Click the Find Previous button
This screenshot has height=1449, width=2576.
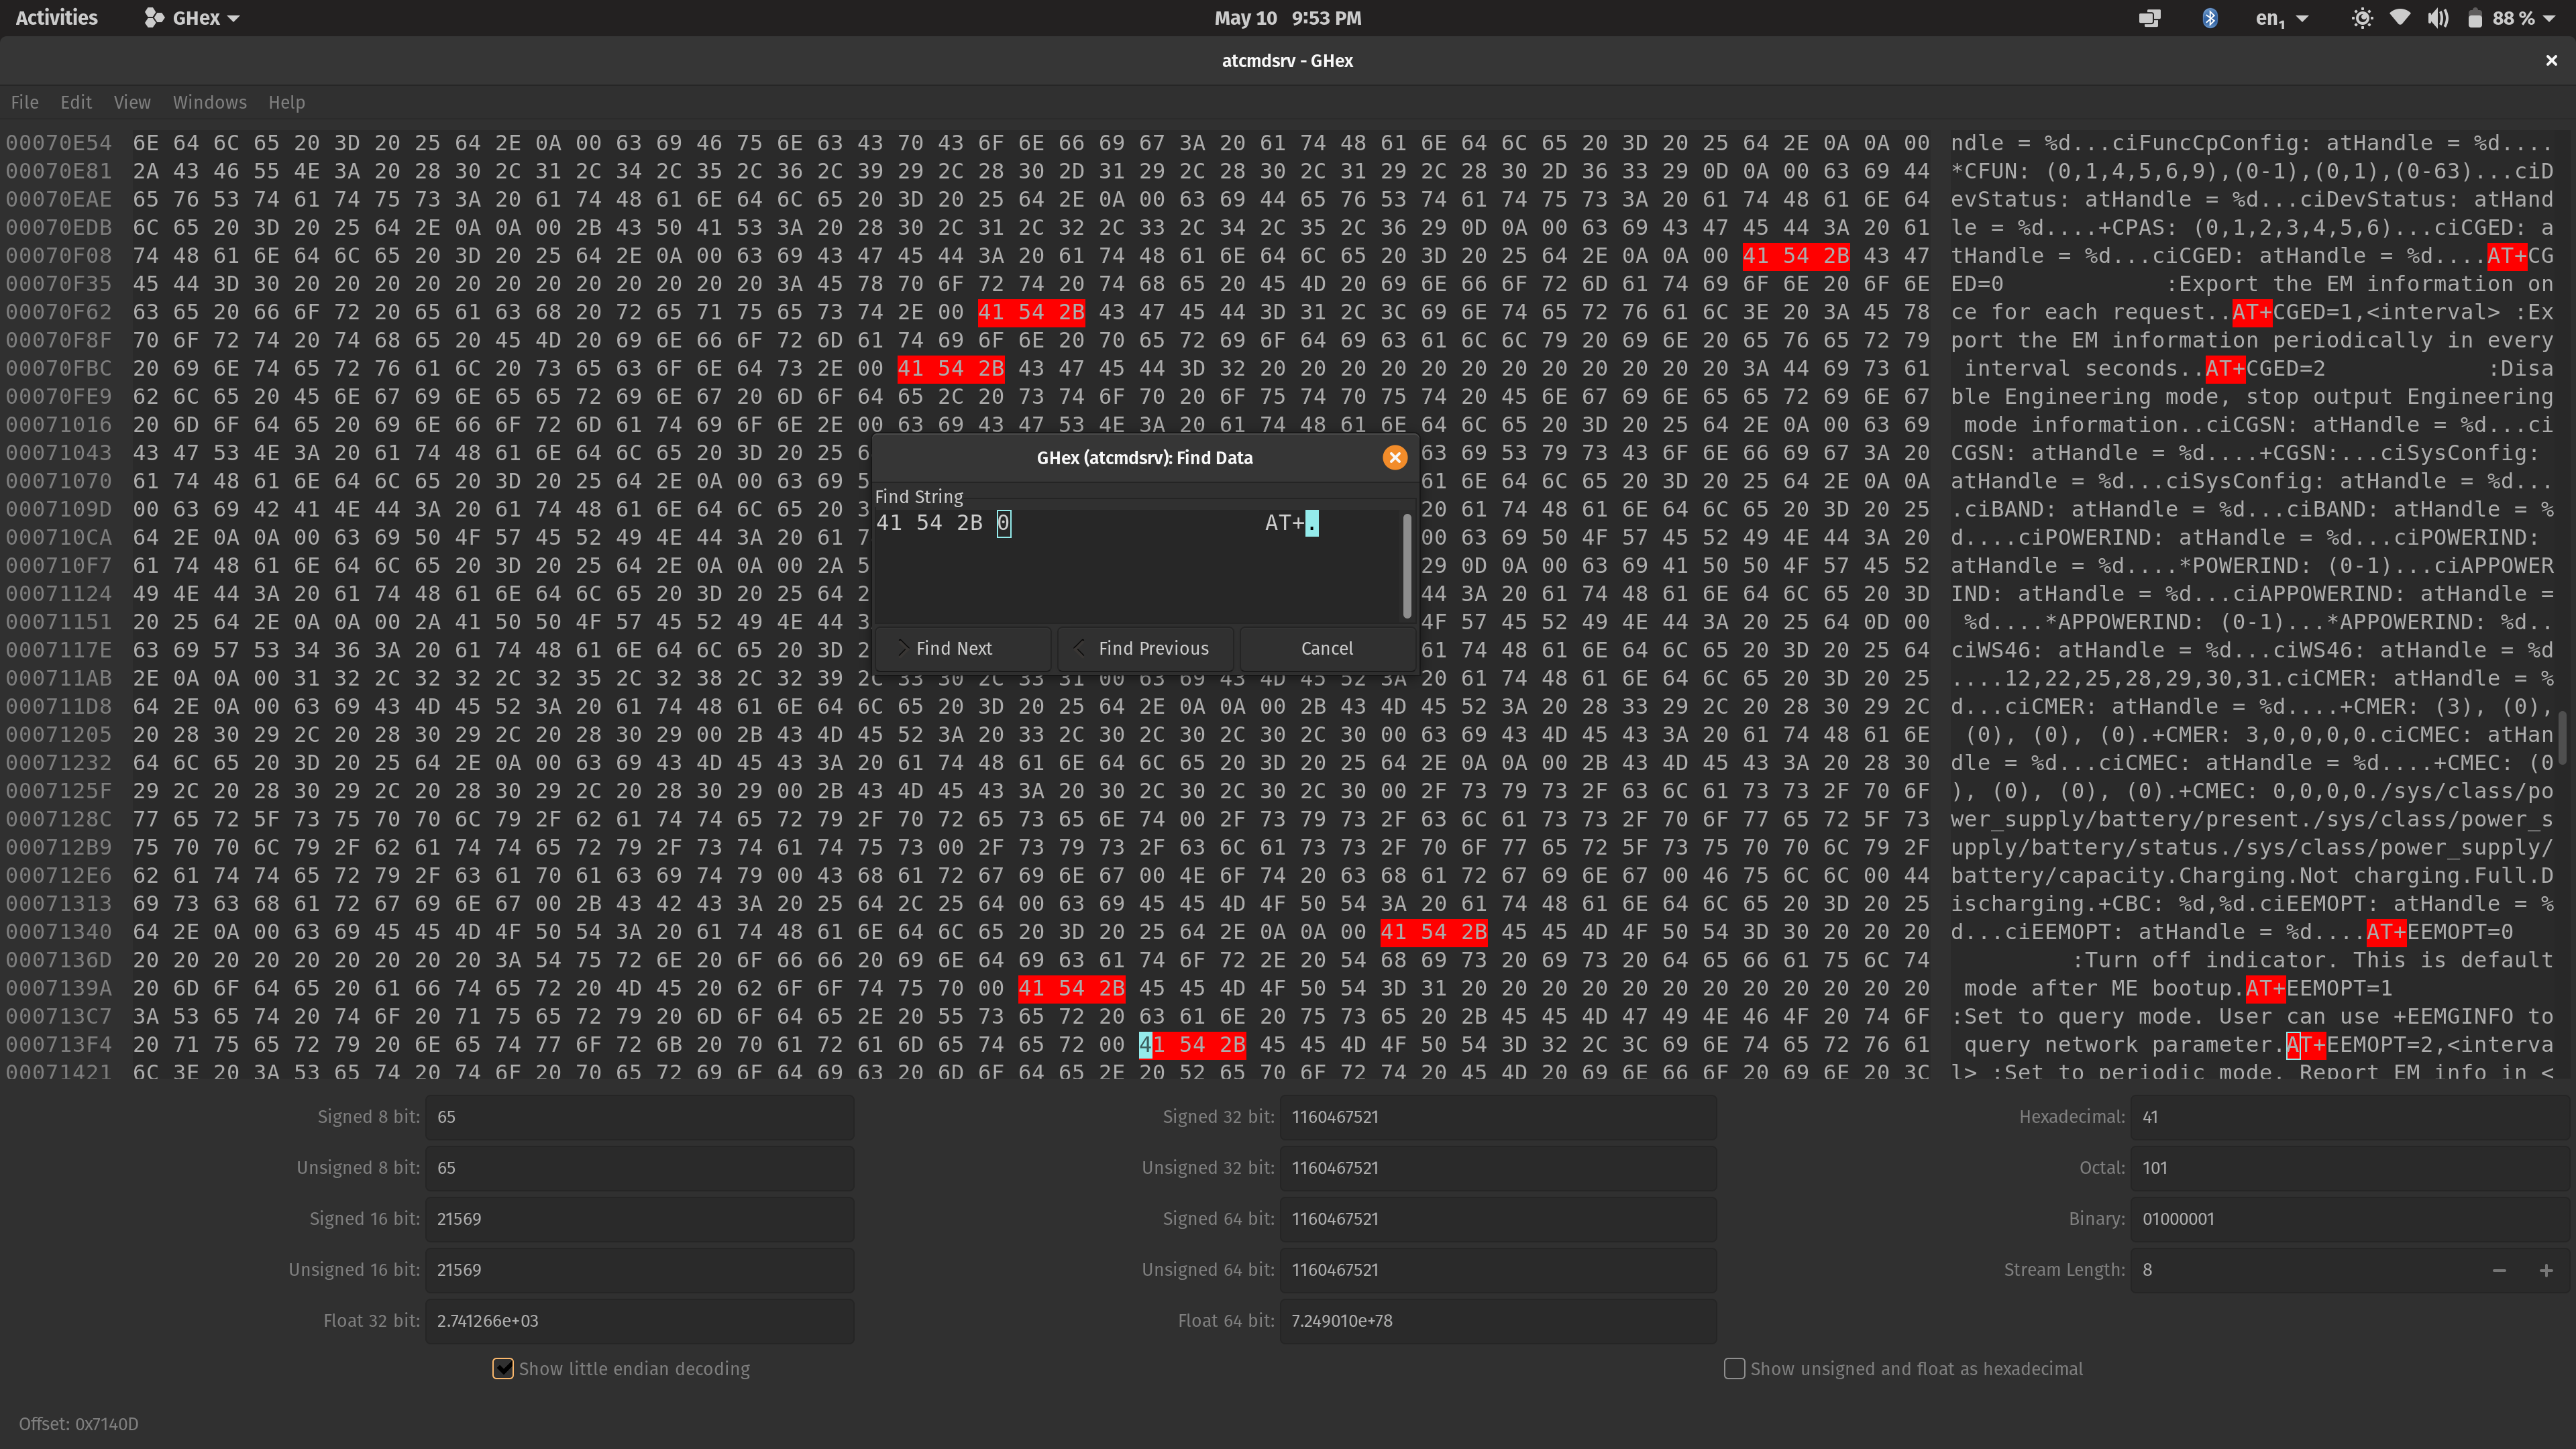pyautogui.click(x=1152, y=647)
